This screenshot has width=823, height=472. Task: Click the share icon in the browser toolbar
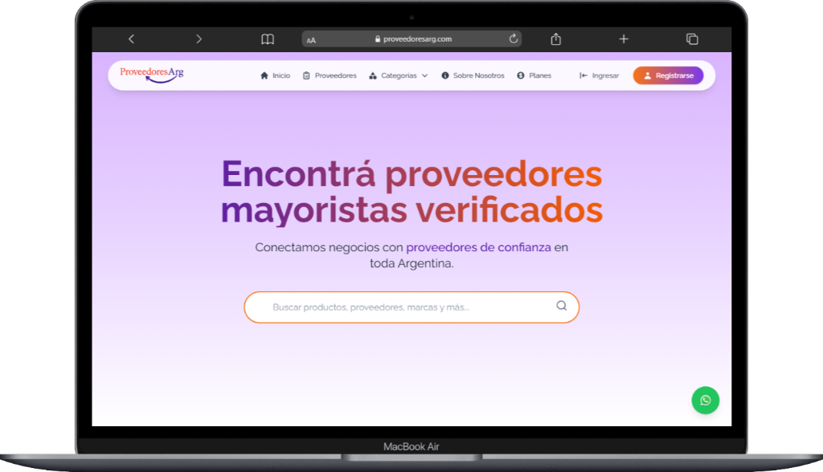click(555, 39)
